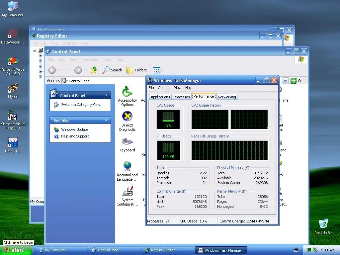Open Microsoft Visual Basic 6.0 shortcut
The image size is (340, 255).
(x=13, y=120)
